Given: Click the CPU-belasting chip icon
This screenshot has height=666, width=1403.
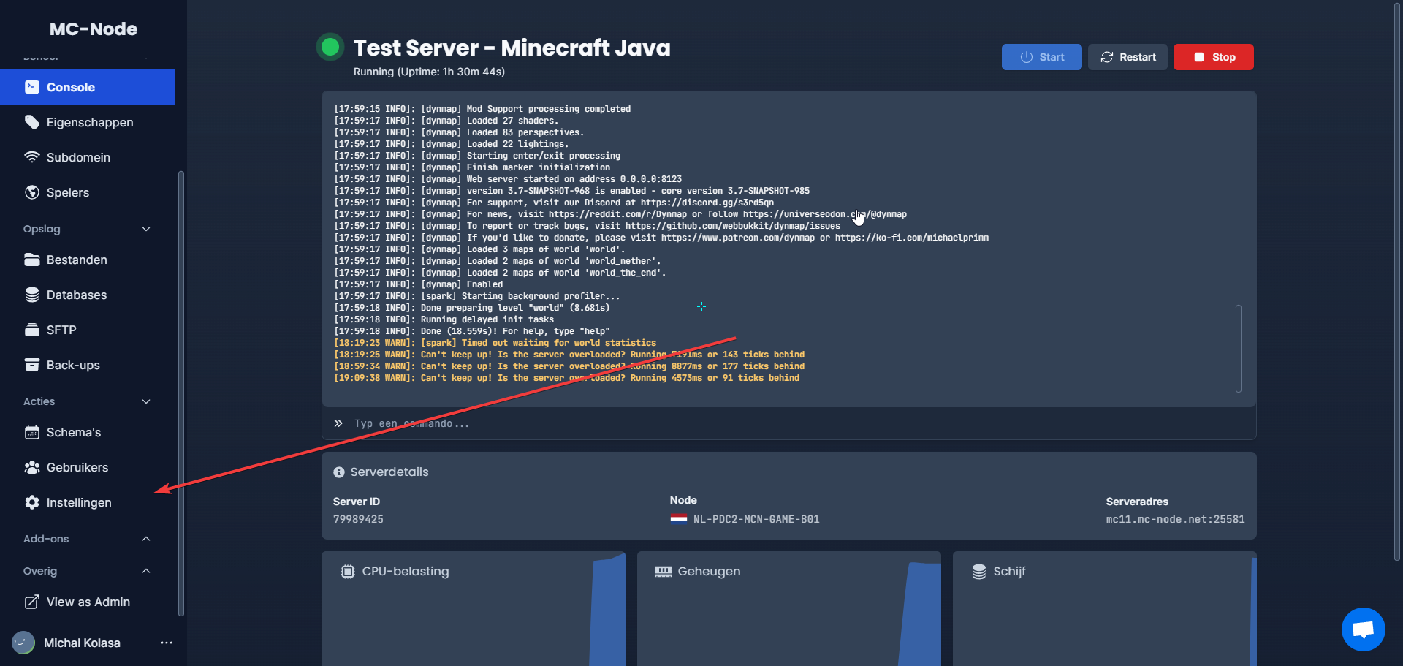Looking at the screenshot, I should (348, 572).
